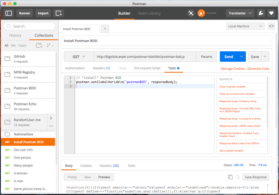The width and height of the screenshot is (279, 195).
Task: Search within the response icon
Action: pos(238,177)
